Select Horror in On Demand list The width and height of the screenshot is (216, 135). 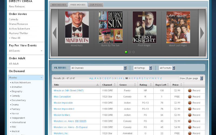pos(15,113)
